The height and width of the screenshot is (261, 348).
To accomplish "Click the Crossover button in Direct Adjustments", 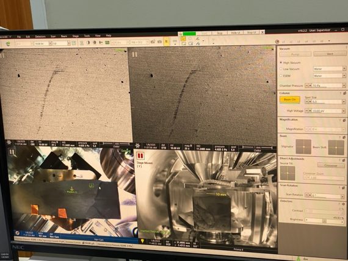I will coord(331,165).
